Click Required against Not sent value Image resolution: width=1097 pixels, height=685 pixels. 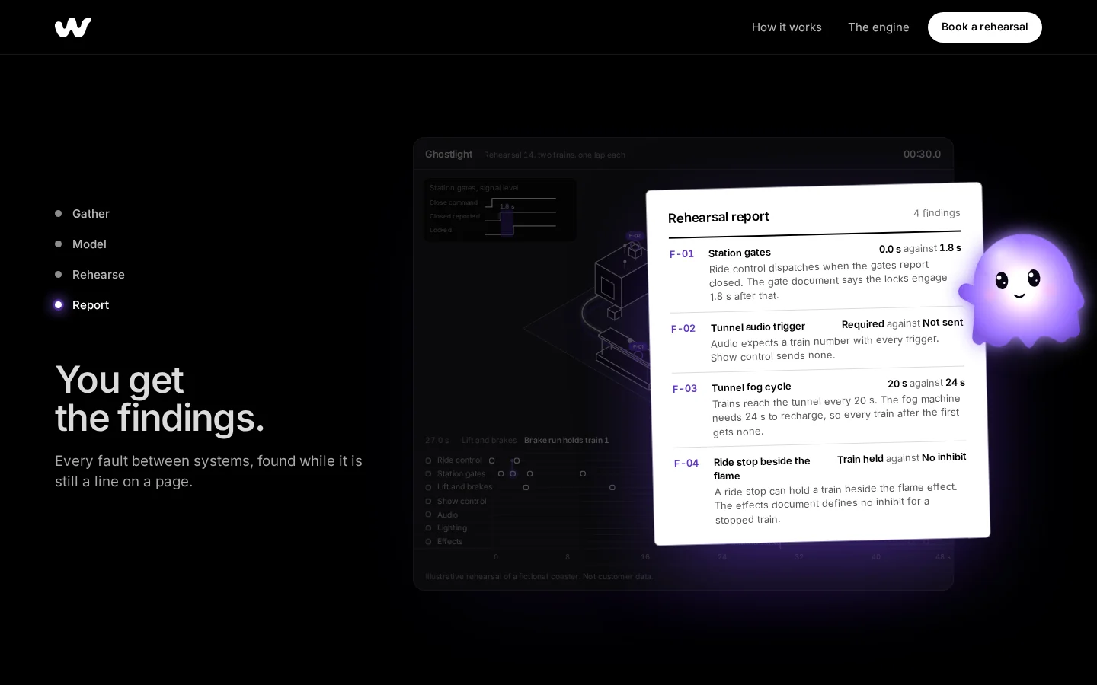[x=902, y=323]
